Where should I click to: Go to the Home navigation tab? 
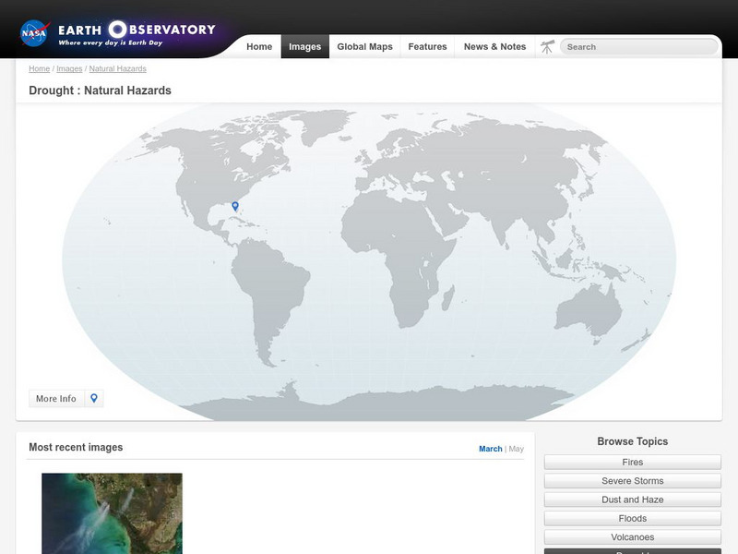click(x=260, y=45)
